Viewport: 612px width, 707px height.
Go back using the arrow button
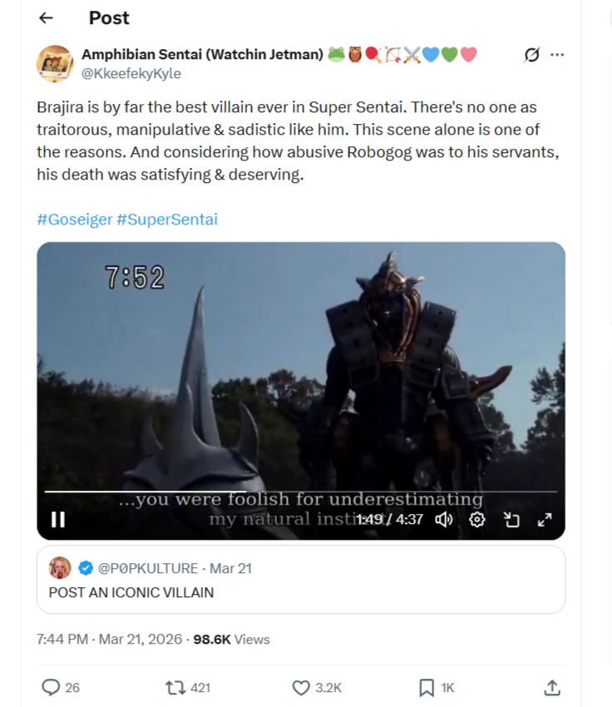tap(46, 17)
